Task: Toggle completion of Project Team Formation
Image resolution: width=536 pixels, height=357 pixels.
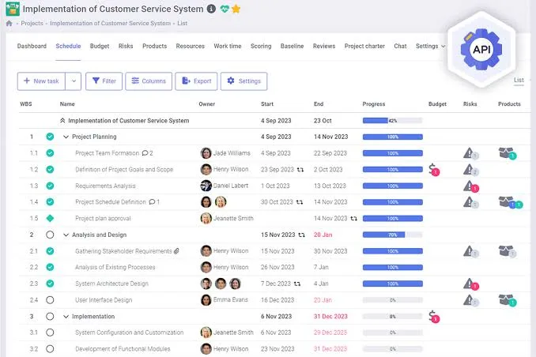Action: point(50,153)
